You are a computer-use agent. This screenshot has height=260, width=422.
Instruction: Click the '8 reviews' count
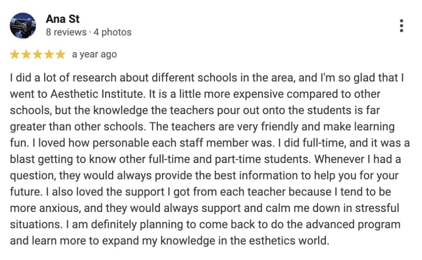click(66, 32)
